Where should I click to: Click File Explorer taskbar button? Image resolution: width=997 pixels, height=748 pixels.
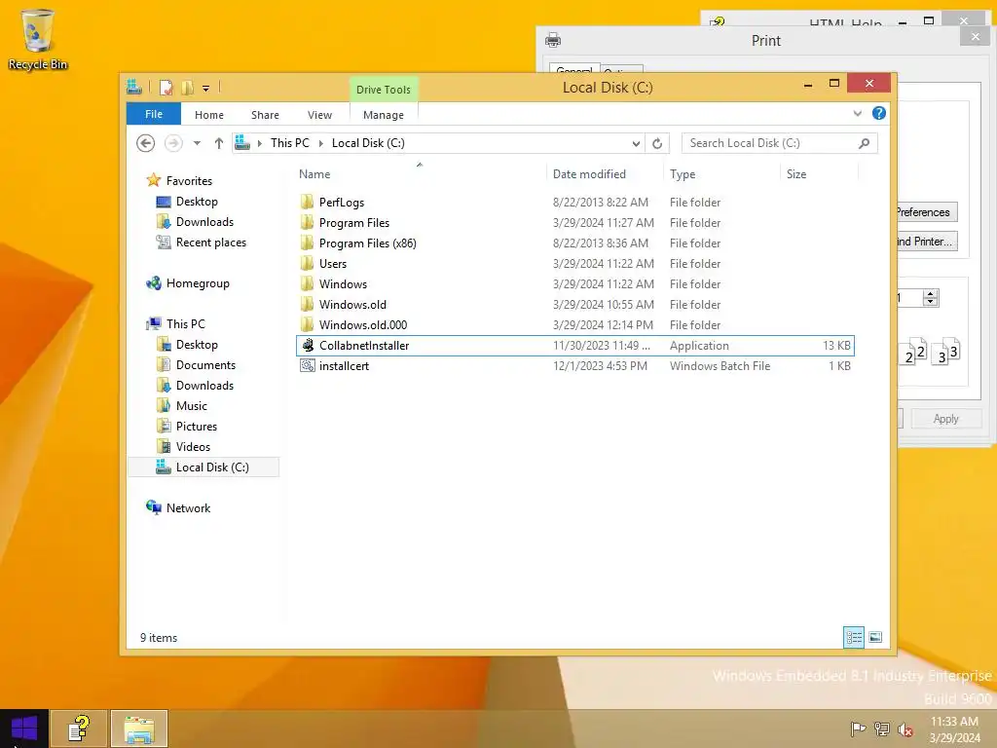[139, 729]
